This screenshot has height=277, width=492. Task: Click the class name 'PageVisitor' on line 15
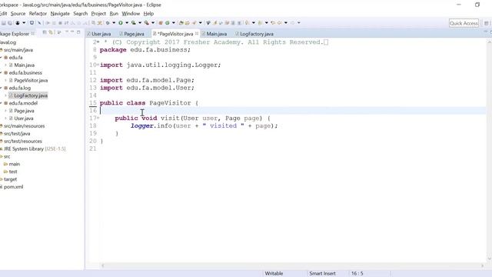(170, 103)
